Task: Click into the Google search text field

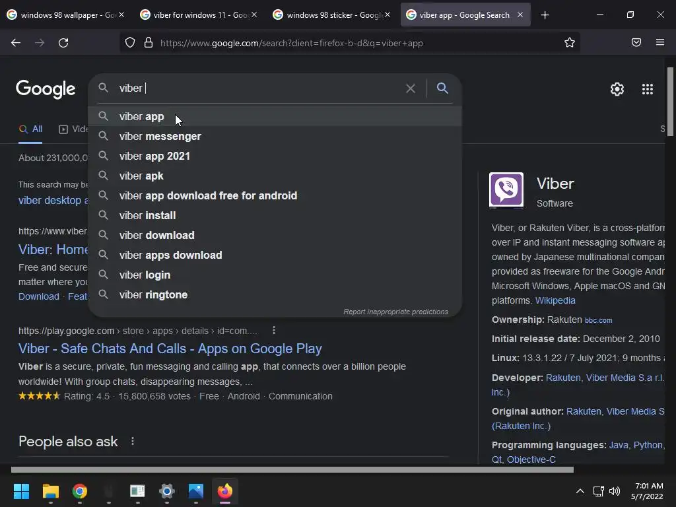Action: [259, 88]
